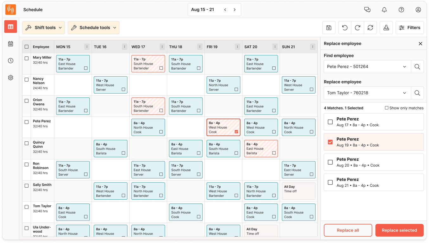Select Pete Perez row checkbox

click(x=27, y=122)
